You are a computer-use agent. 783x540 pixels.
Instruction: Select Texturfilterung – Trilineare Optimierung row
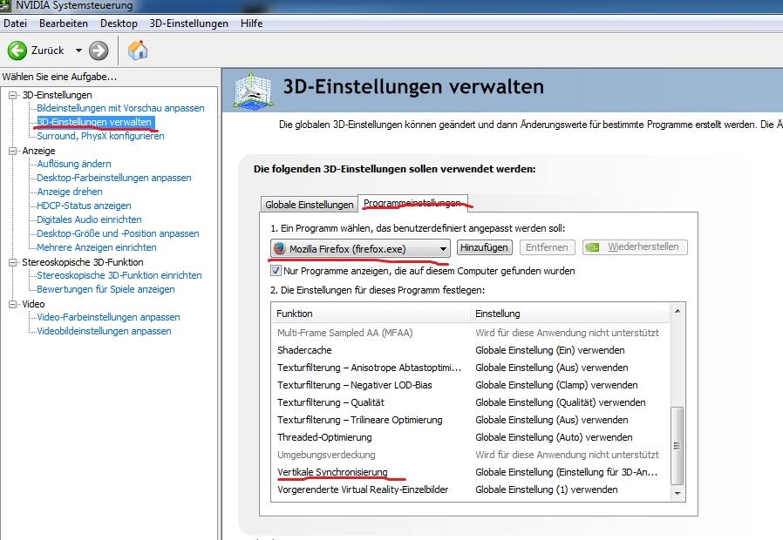[471, 421]
